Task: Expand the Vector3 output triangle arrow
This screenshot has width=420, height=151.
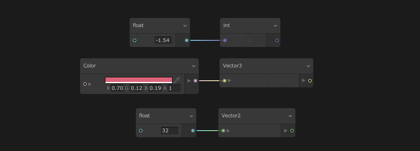Action: coord(303,80)
